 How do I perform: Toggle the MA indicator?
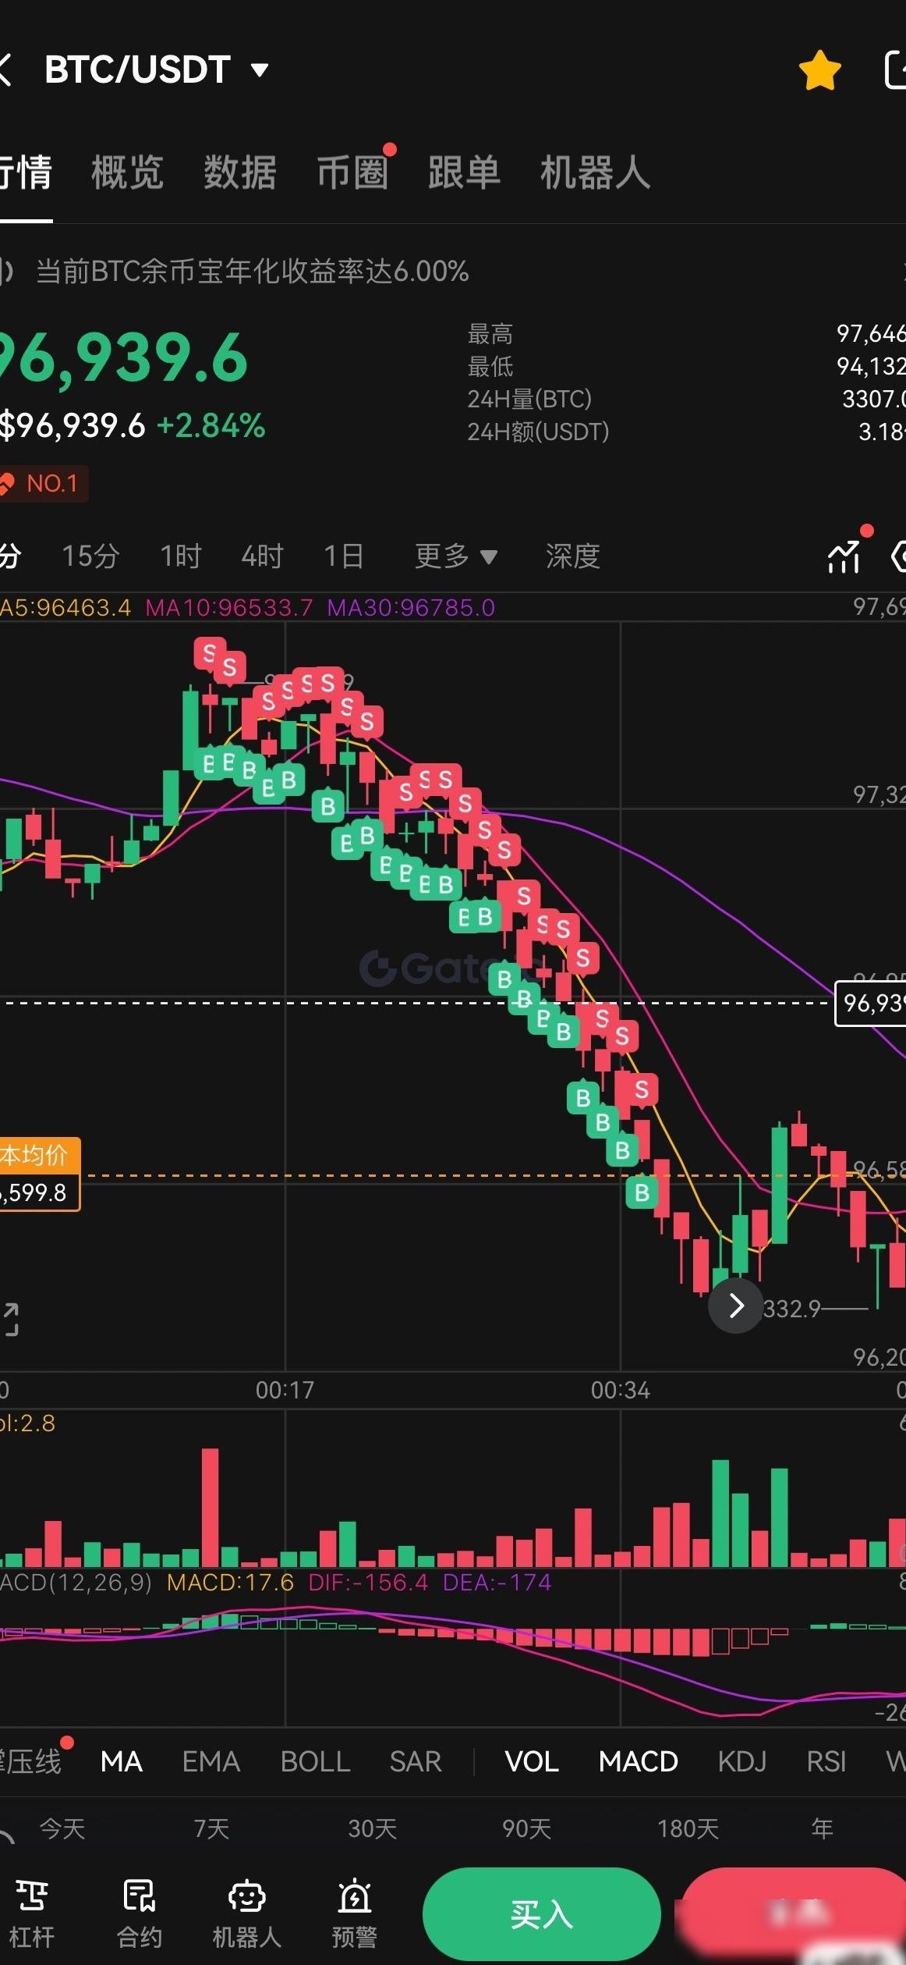click(122, 1761)
